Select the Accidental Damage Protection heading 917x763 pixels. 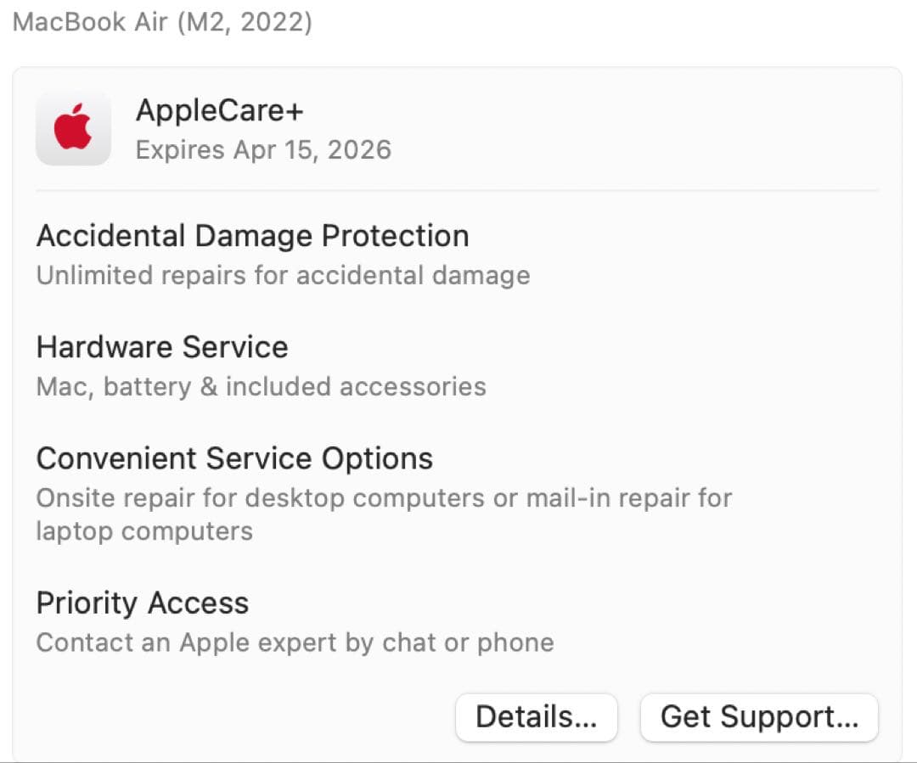click(x=252, y=236)
